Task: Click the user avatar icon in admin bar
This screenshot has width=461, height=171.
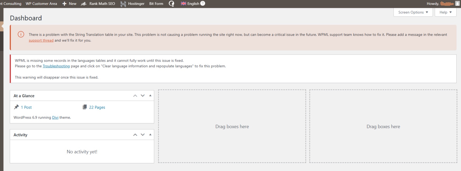Action: [x=457, y=4]
